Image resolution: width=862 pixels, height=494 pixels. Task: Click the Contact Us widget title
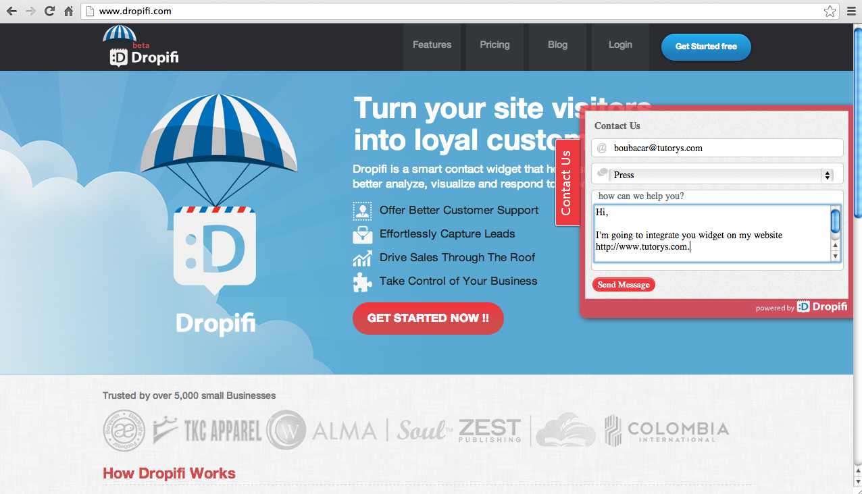click(x=617, y=126)
